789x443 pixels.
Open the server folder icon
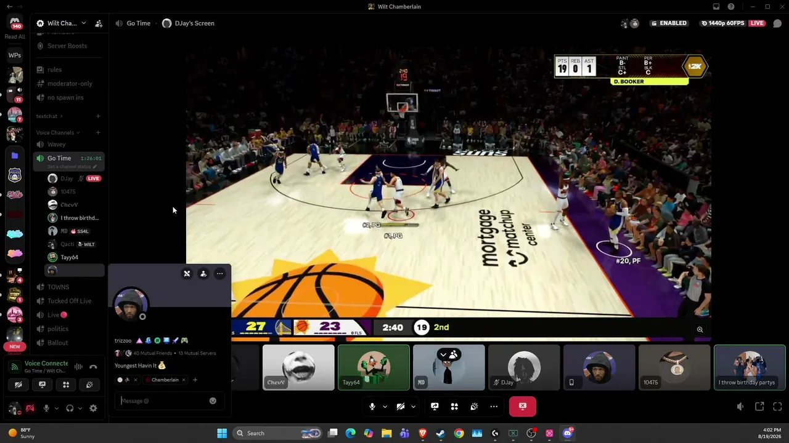click(15, 156)
